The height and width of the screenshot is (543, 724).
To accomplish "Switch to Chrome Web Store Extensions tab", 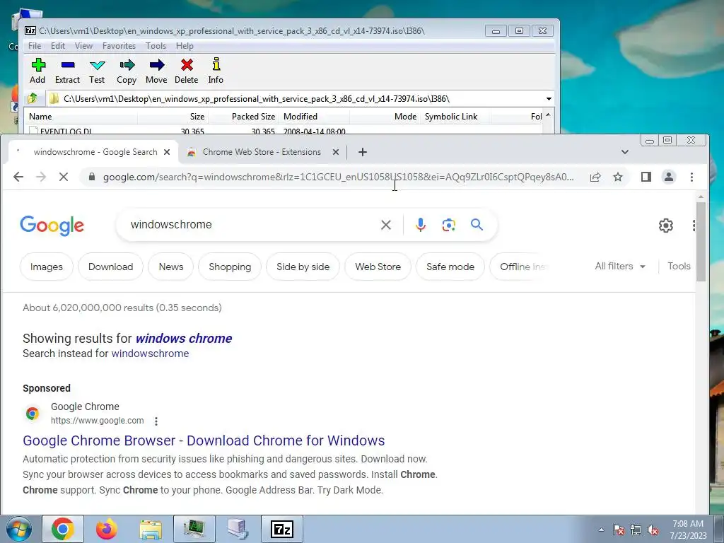I will pos(262,152).
